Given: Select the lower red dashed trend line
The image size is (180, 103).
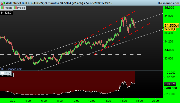Looking at the screenshot, I should pyautogui.click(x=122, y=39).
